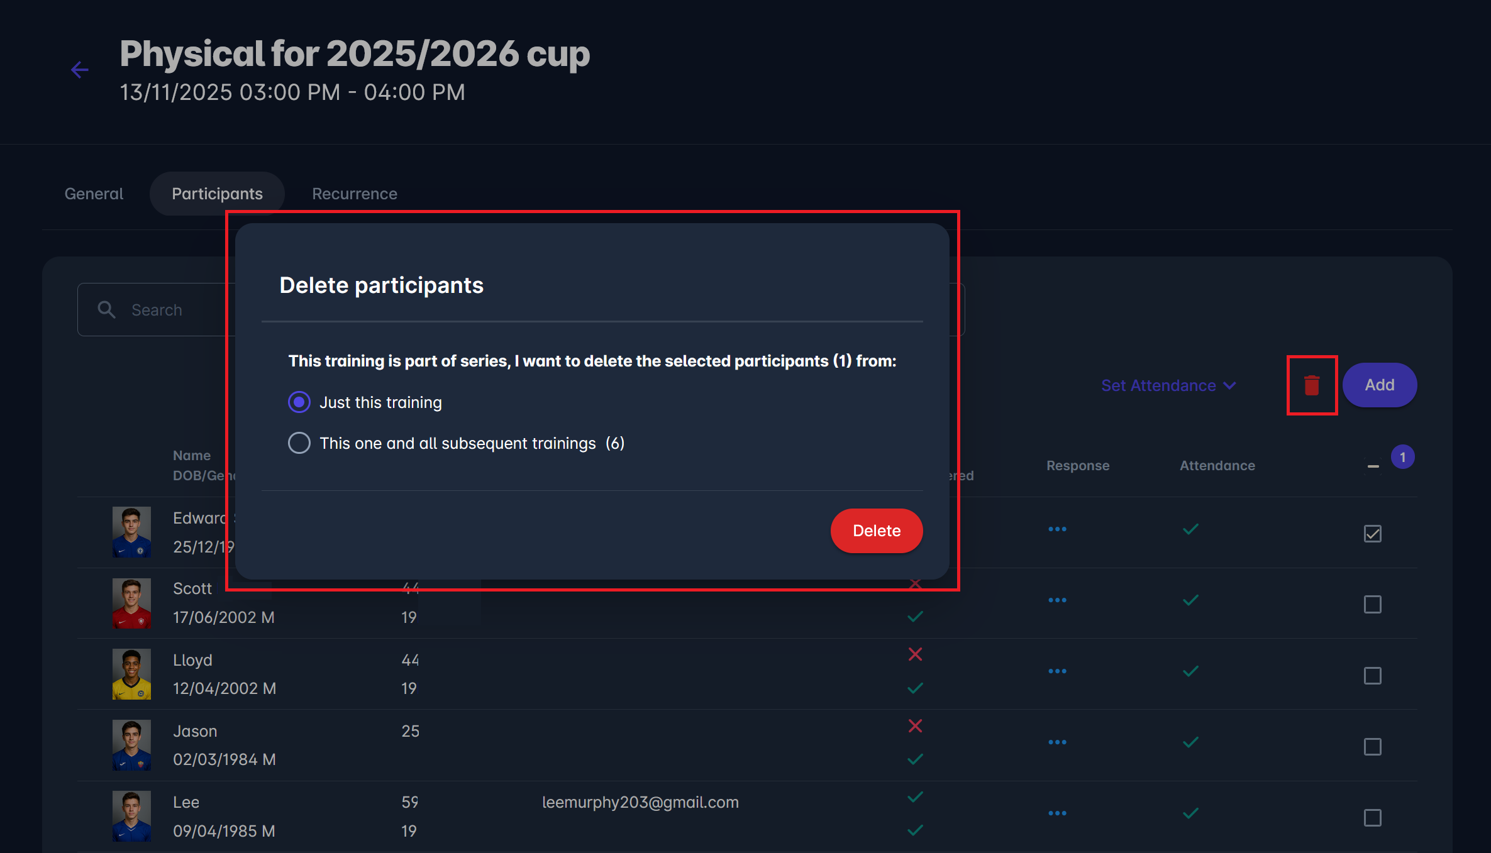Select "Just this training" radio option
Screen dimensions: 1491x853
(299, 402)
